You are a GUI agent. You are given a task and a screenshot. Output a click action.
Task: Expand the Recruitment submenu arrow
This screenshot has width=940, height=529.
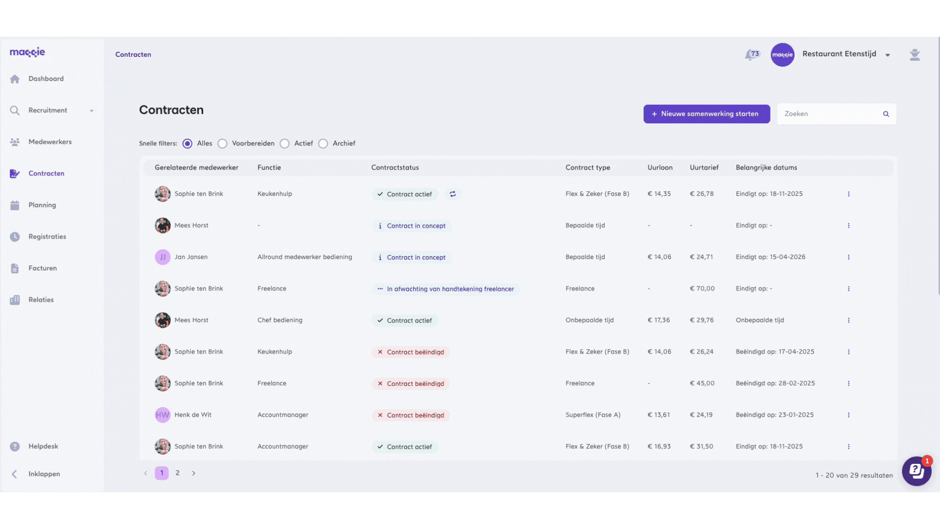[x=92, y=111]
